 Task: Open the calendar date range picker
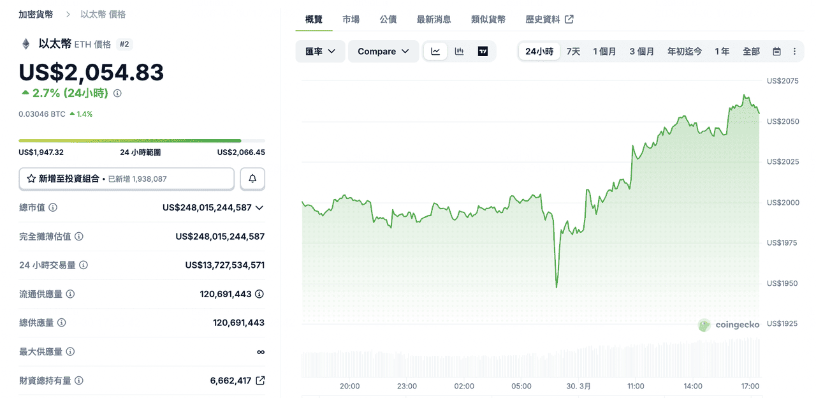point(776,52)
